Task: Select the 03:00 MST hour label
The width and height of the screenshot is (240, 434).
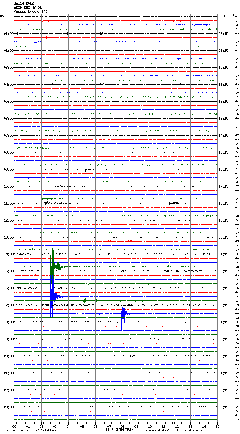Action: click(x=9, y=68)
